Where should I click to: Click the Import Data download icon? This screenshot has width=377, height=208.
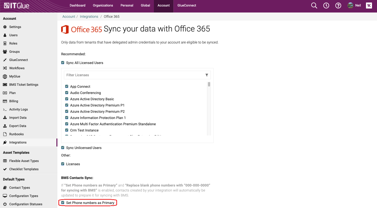pyautogui.click(x=5, y=117)
